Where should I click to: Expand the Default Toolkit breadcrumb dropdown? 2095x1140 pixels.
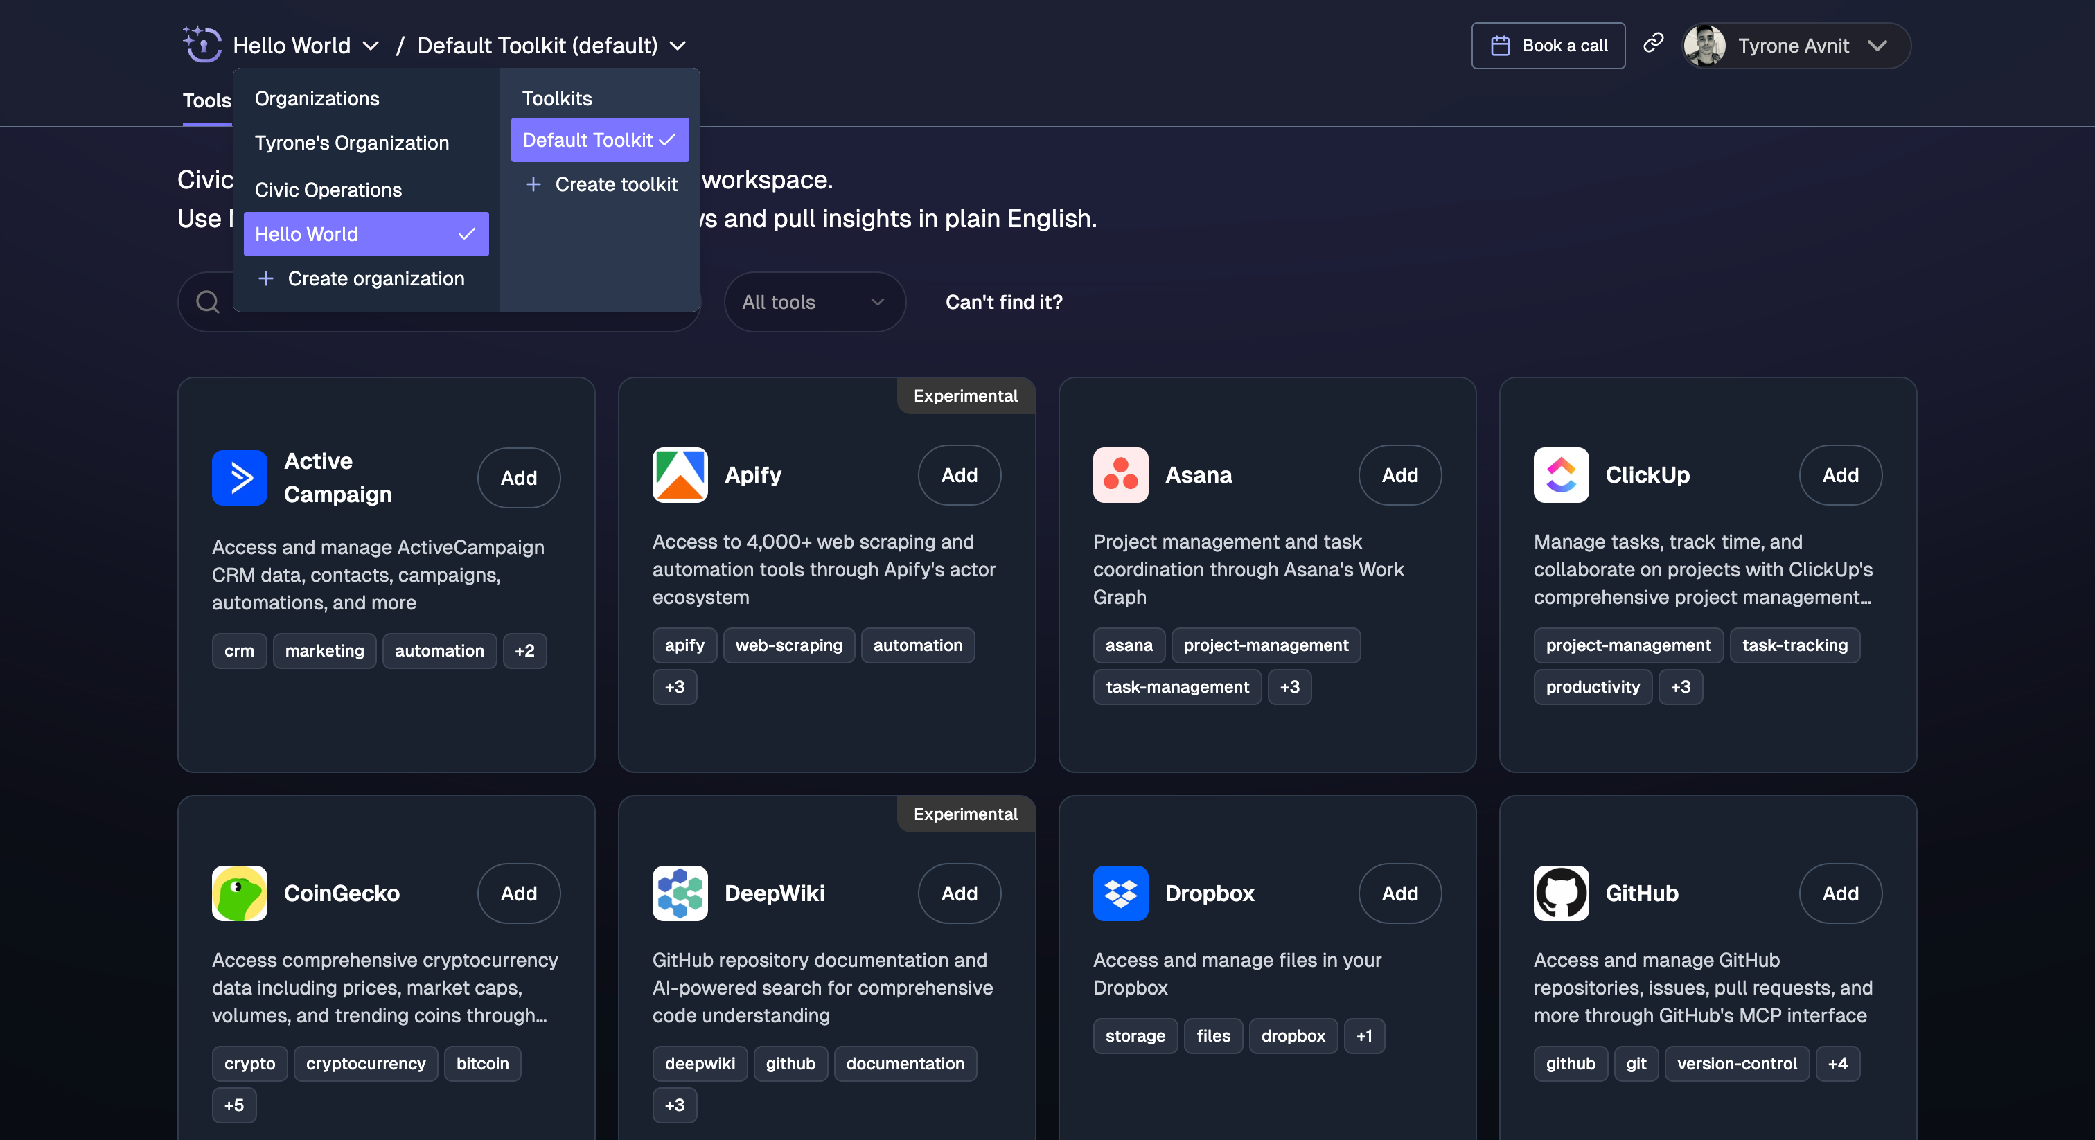click(678, 46)
